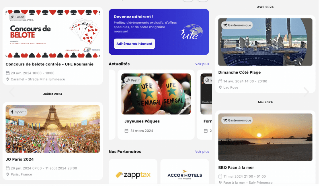This screenshot has width=324, height=186.
Task: Click the Gastronomique tag on BBQ Face à la mer
Action: 237,120
